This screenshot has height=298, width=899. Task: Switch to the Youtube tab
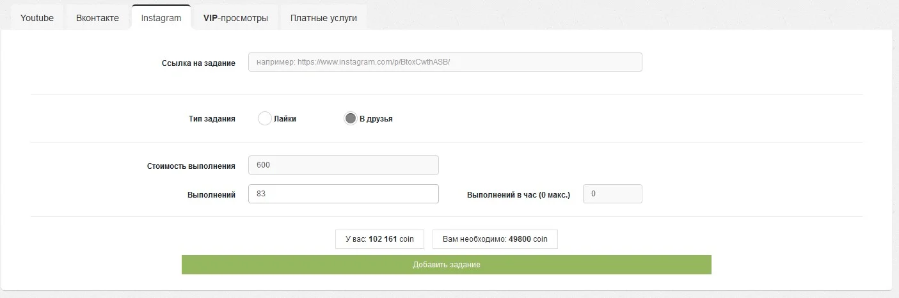click(x=37, y=18)
